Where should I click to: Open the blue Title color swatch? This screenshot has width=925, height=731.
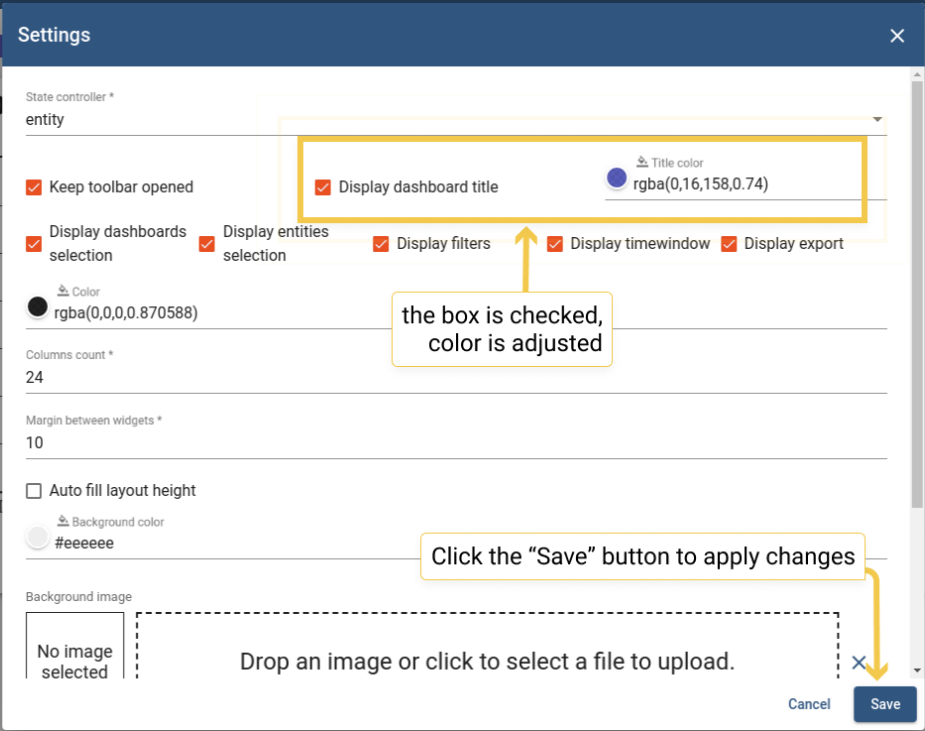click(617, 178)
